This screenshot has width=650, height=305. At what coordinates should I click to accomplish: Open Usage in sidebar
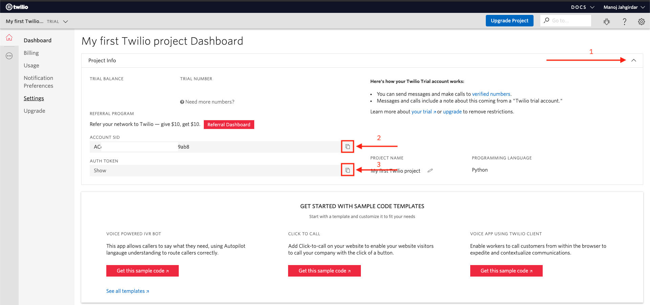(31, 65)
